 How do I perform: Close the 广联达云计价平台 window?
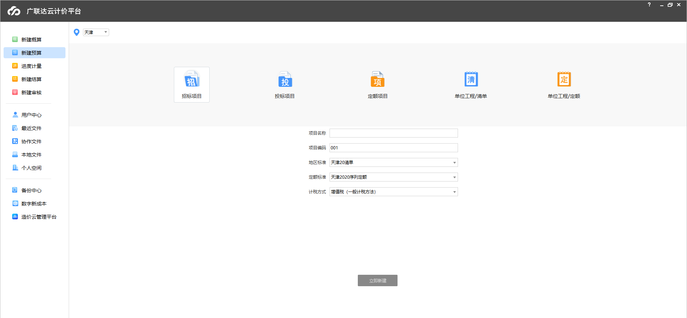point(679,5)
